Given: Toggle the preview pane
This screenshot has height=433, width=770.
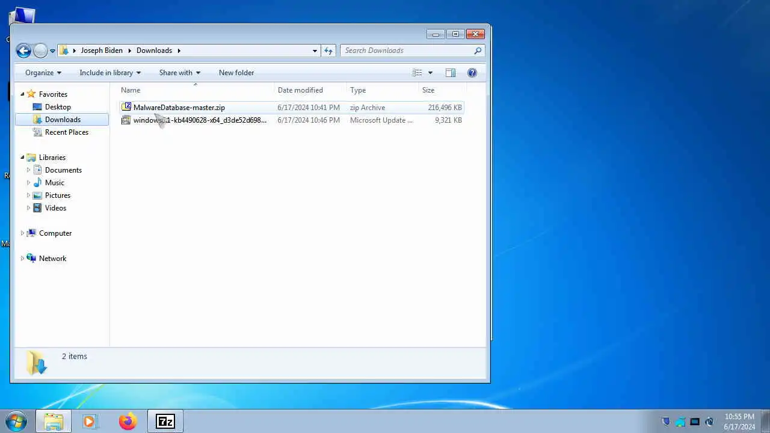Looking at the screenshot, I should pos(451,73).
